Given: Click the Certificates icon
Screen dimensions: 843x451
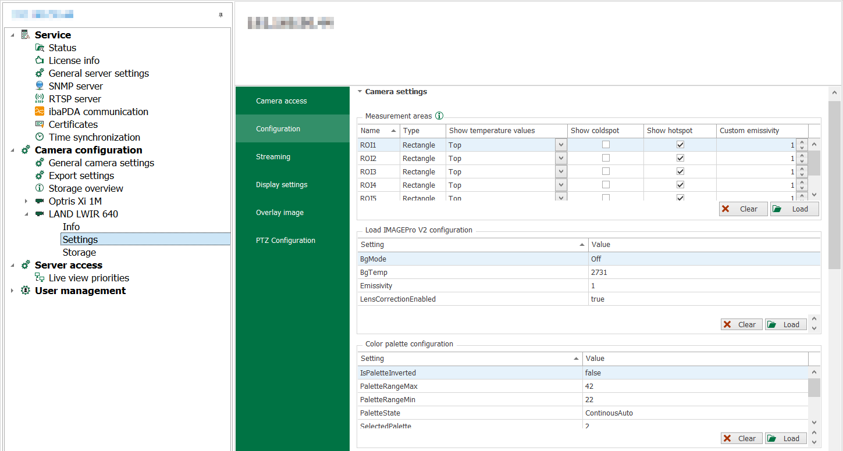Looking at the screenshot, I should pos(40,124).
